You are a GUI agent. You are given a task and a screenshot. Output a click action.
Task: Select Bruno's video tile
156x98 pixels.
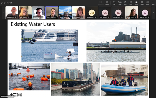click(x=12, y=13)
